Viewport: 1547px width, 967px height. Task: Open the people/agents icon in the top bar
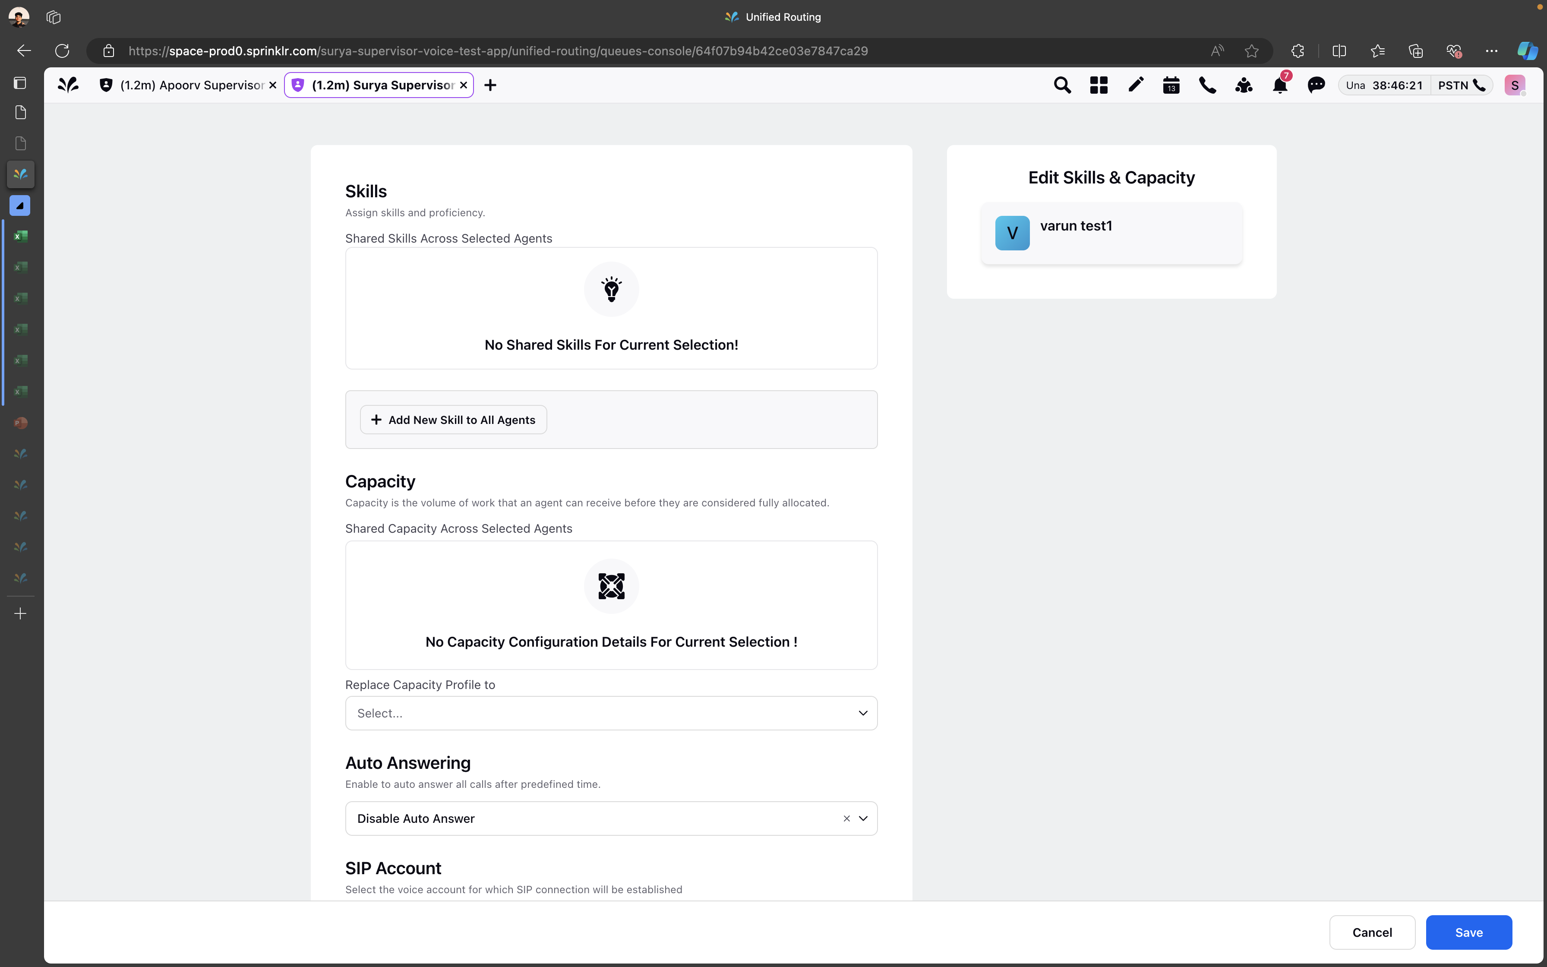(x=1244, y=85)
